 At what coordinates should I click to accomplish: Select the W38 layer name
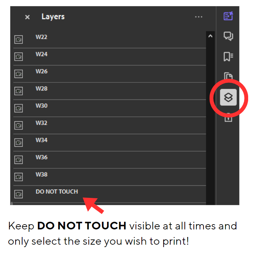[x=42, y=174]
